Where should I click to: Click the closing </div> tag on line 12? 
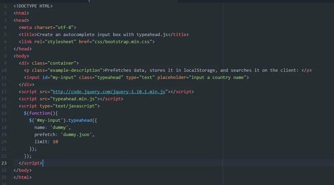pos(27,85)
